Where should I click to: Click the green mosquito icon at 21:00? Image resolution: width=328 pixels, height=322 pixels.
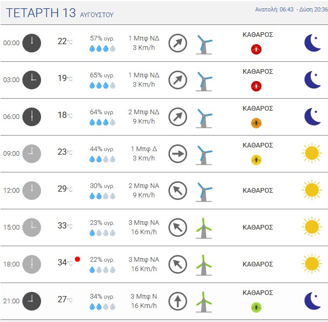256,307
